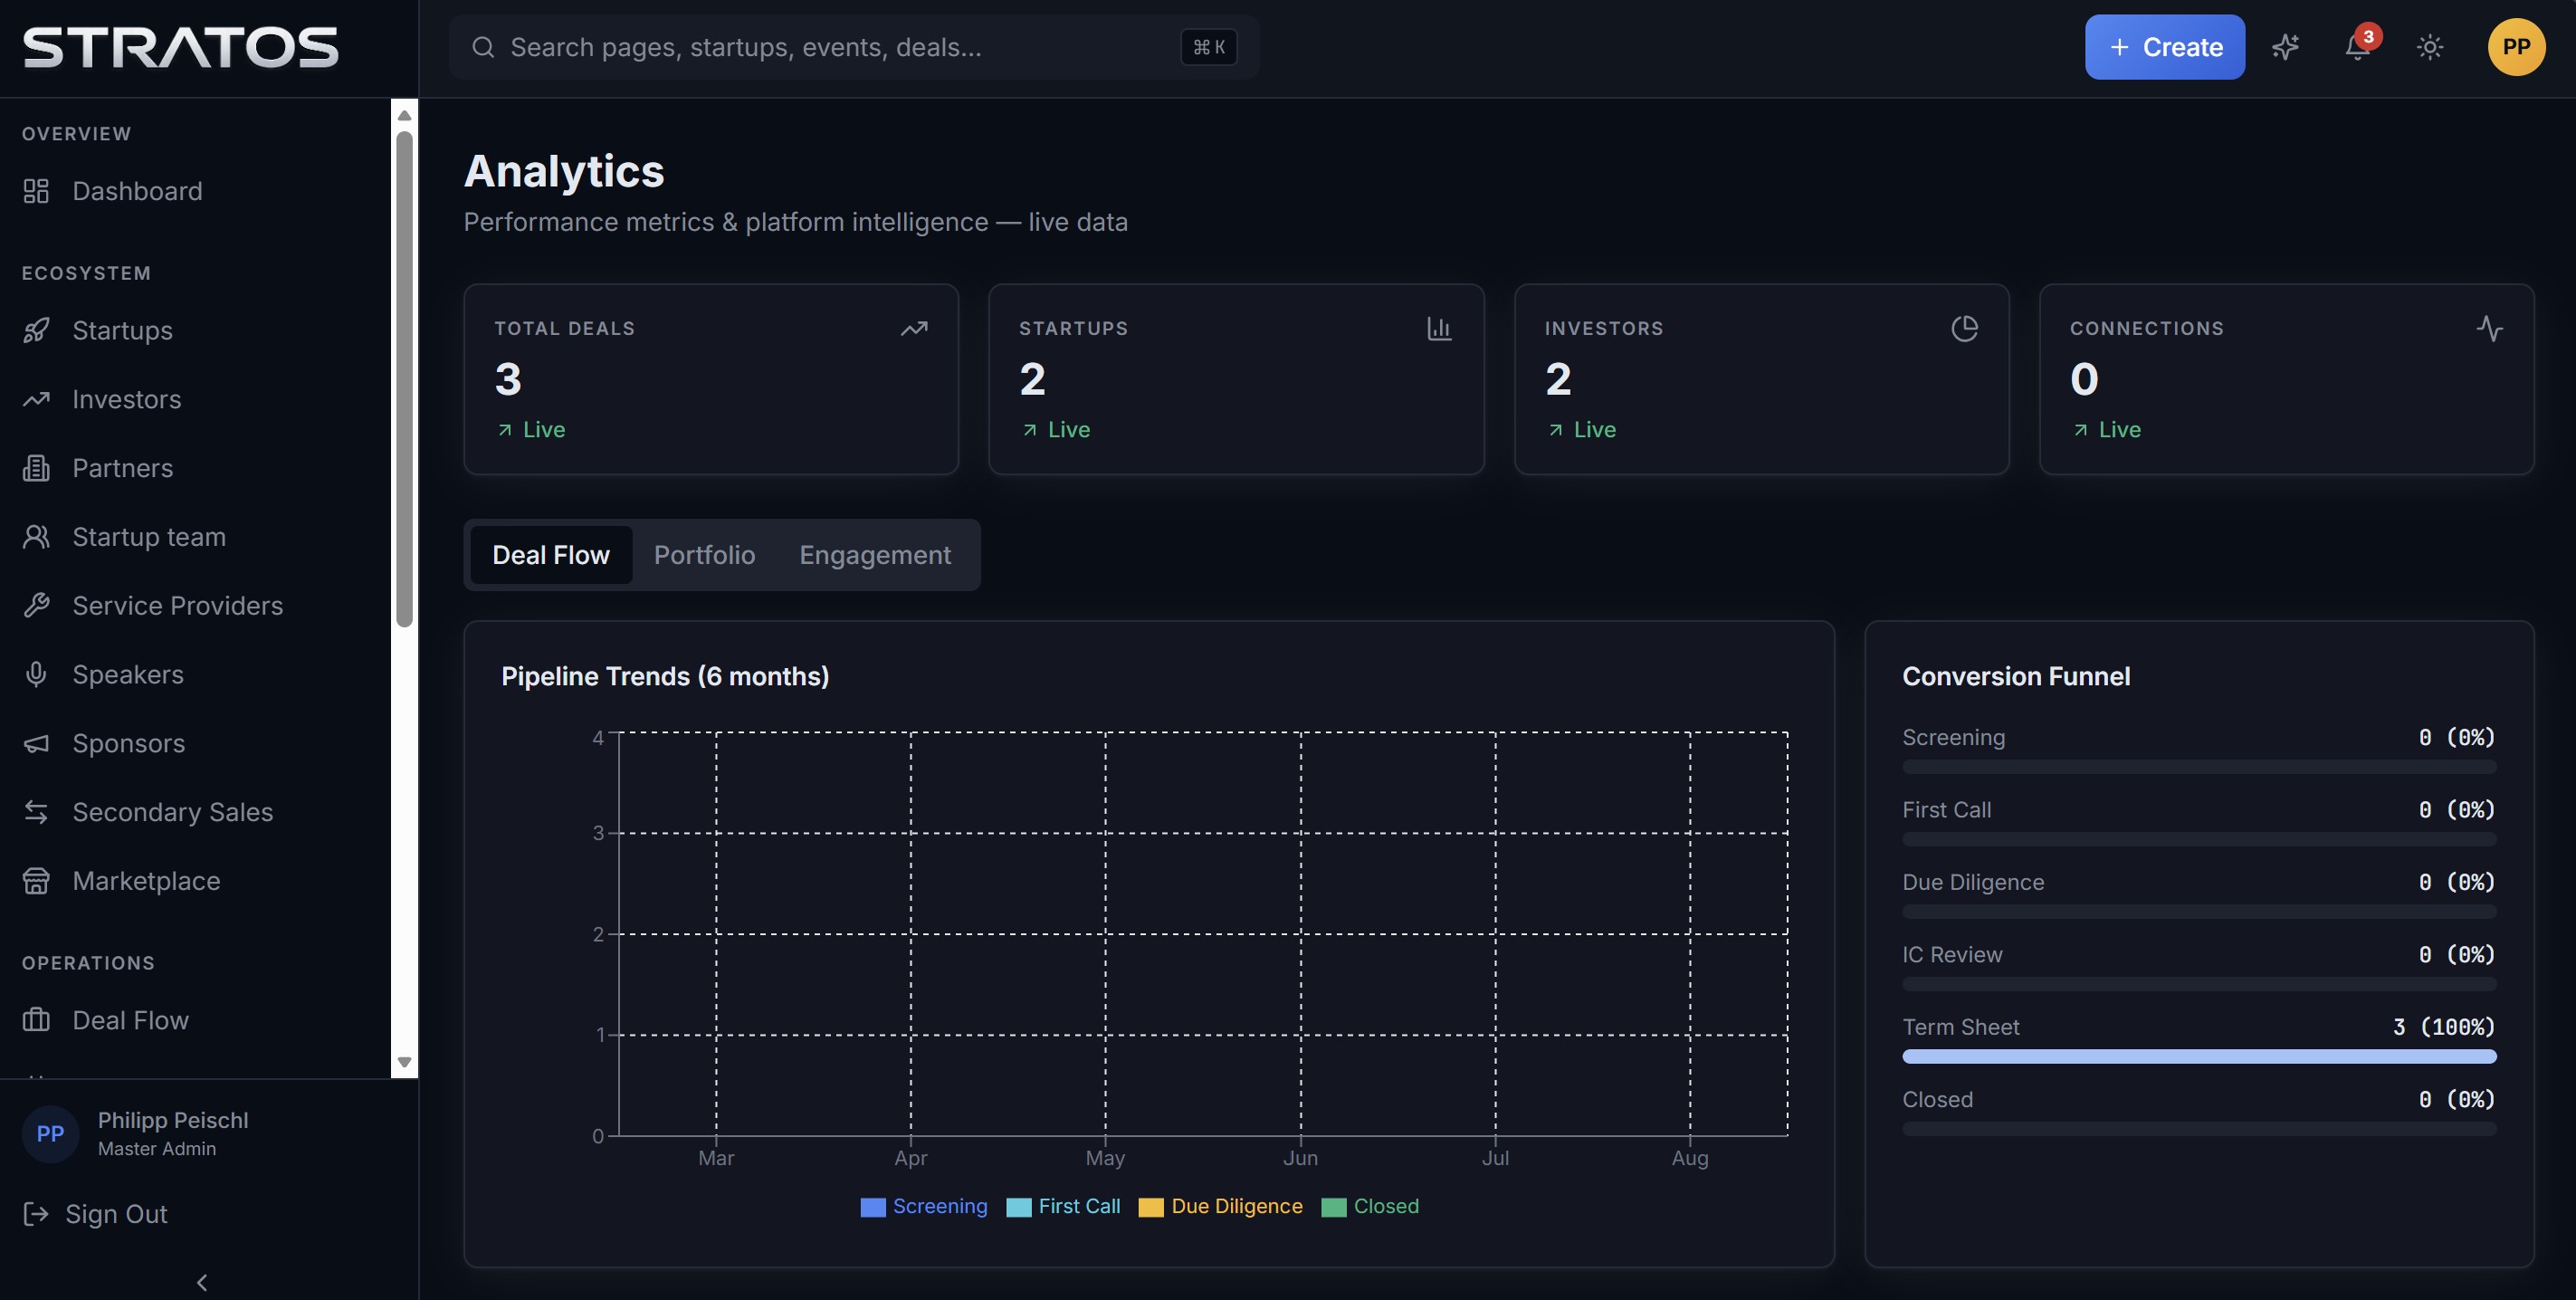Open Dashboard from the sidebar

click(x=195, y=191)
